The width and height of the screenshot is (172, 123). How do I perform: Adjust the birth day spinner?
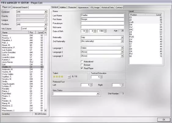[x=86, y=31]
